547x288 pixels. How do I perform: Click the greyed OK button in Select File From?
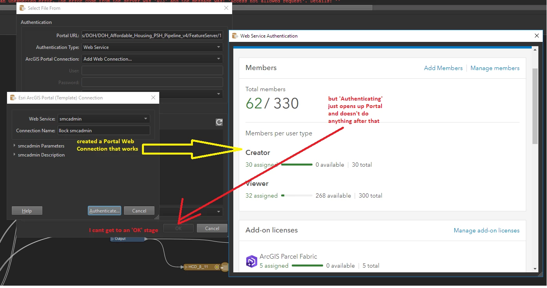click(x=178, y=228)
